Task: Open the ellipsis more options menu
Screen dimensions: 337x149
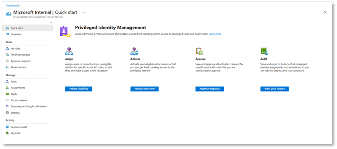Action: pos(83,12)
